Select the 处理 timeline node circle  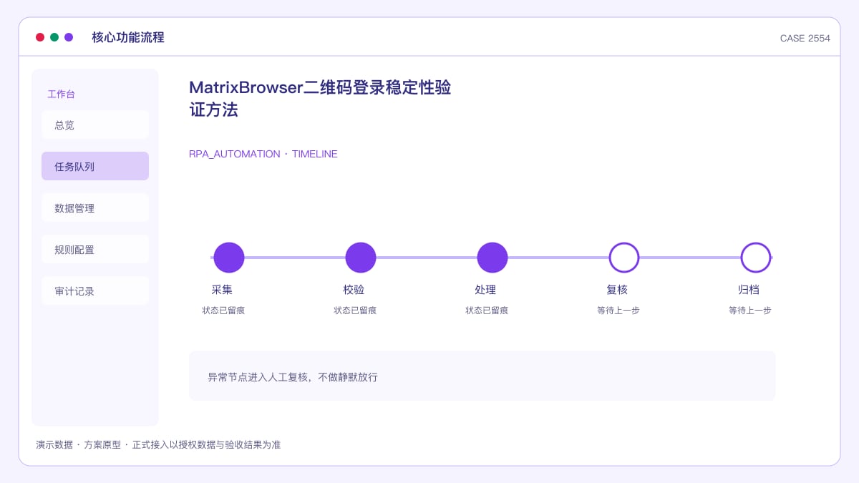[x=492, y=258]
